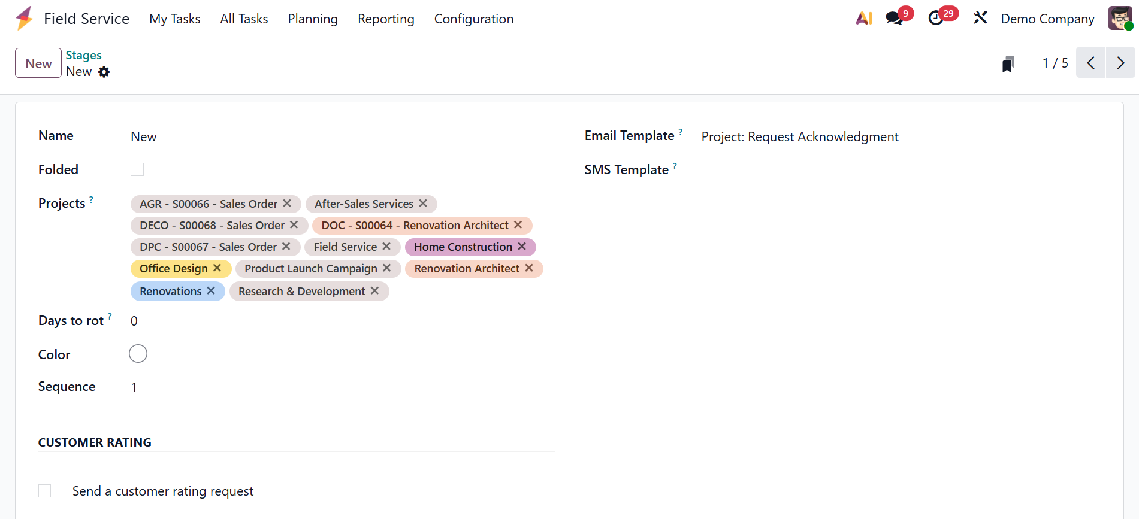The image size is (1139, 519).
Task: Enable Send a customer rating request
Action: click(45, 491)
